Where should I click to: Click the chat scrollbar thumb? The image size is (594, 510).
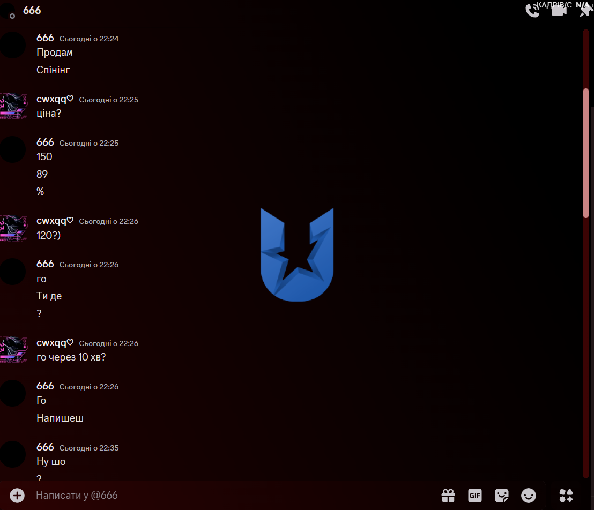586,153
